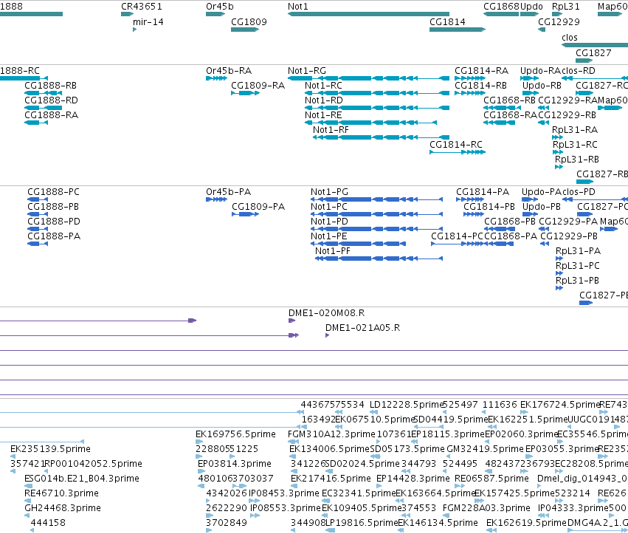Select protein Not1-PD
628x534 pixels.
pyautogui.click(x=377, y=229)
